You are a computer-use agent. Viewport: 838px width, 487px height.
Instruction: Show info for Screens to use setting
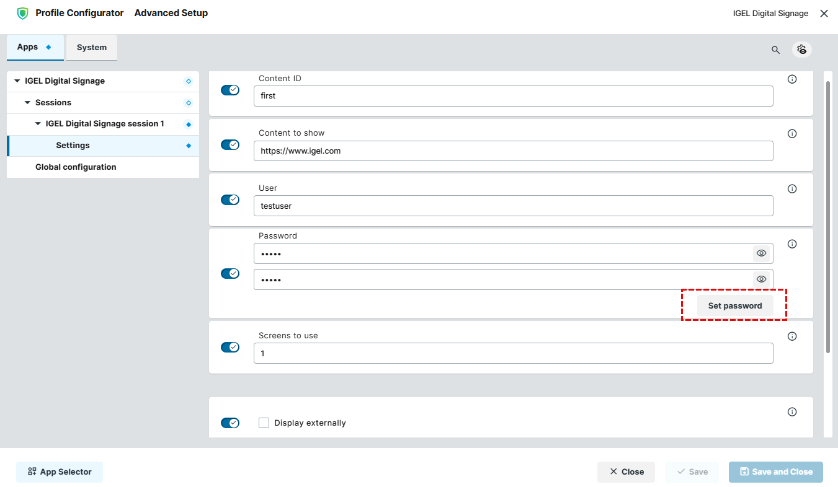coord(792,336)
